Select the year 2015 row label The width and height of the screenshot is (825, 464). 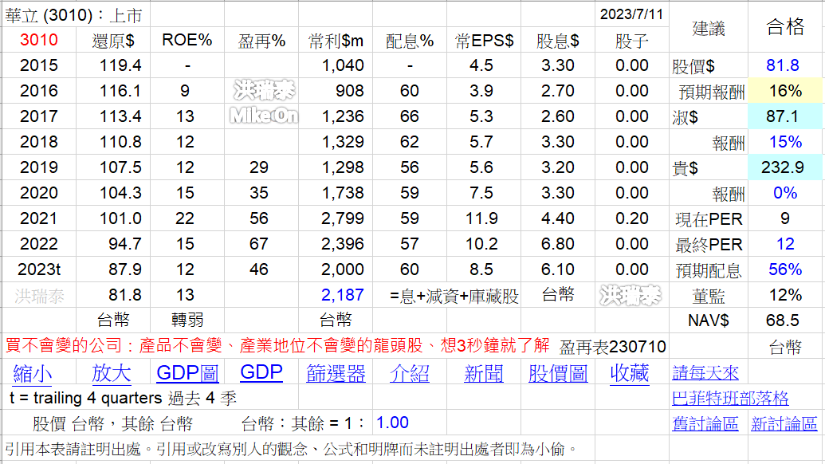click(x=39, y=65)
